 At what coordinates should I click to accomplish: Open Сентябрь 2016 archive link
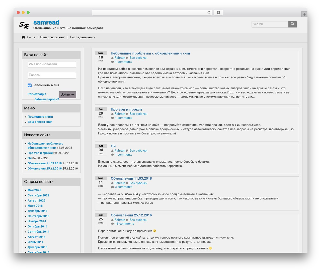[38, 216]
